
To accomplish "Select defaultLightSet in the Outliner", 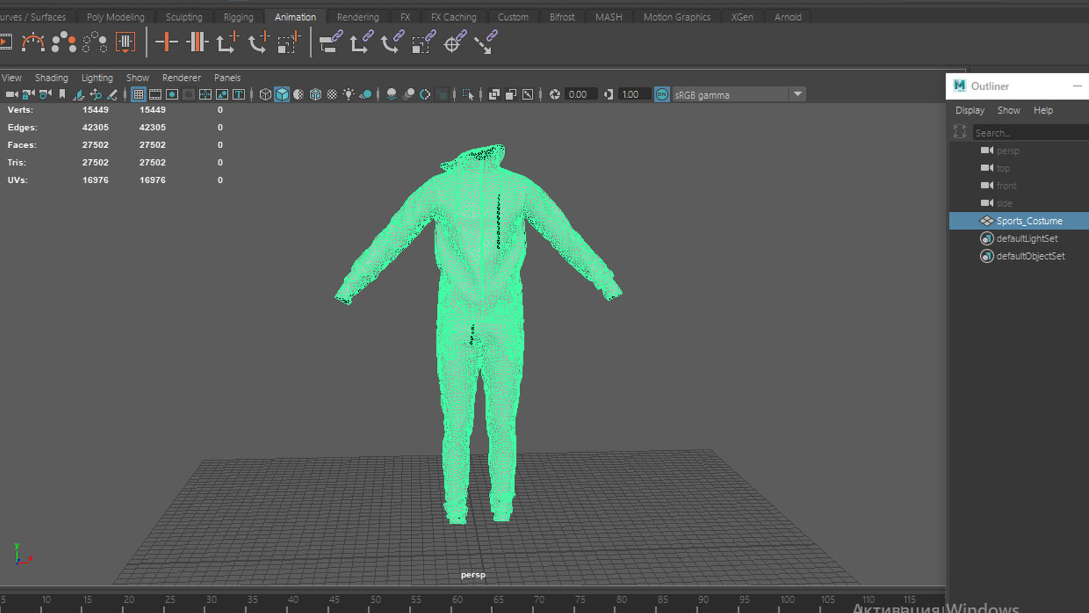I will click(1019, 238).
